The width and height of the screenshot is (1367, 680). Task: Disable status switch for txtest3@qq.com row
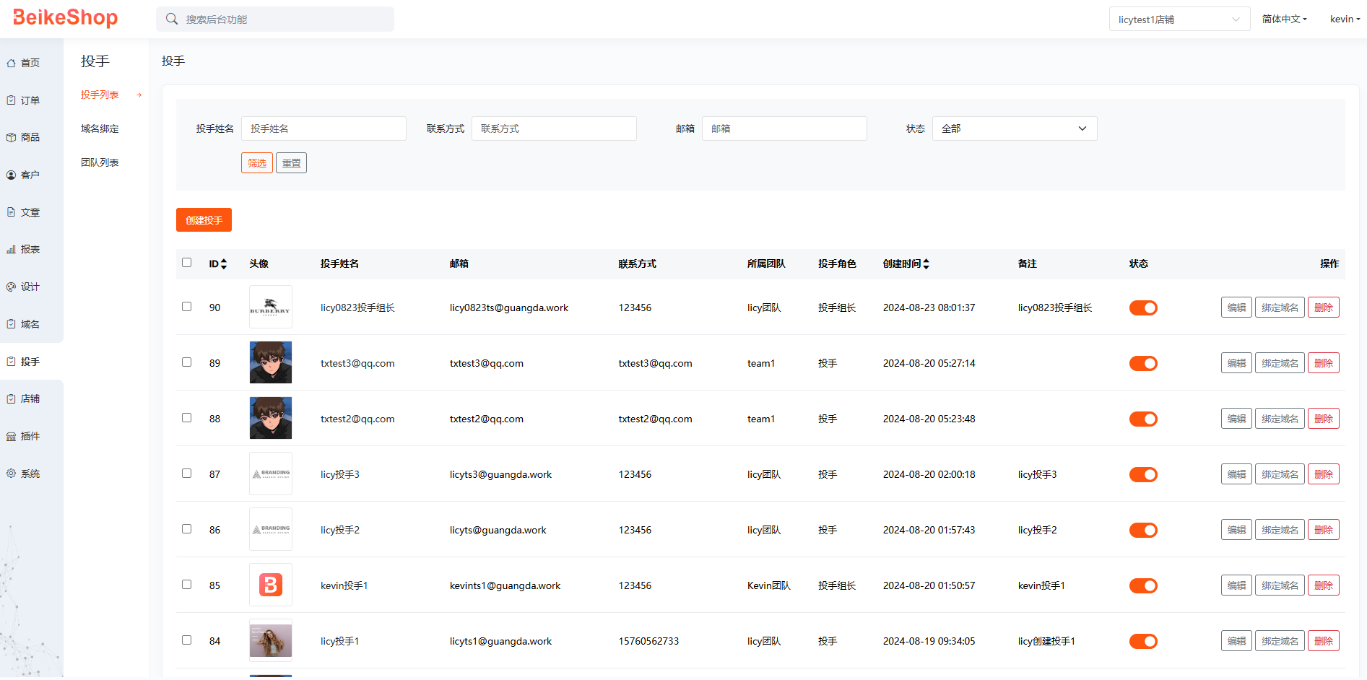pyautogui.click(x=1143, y=364)
